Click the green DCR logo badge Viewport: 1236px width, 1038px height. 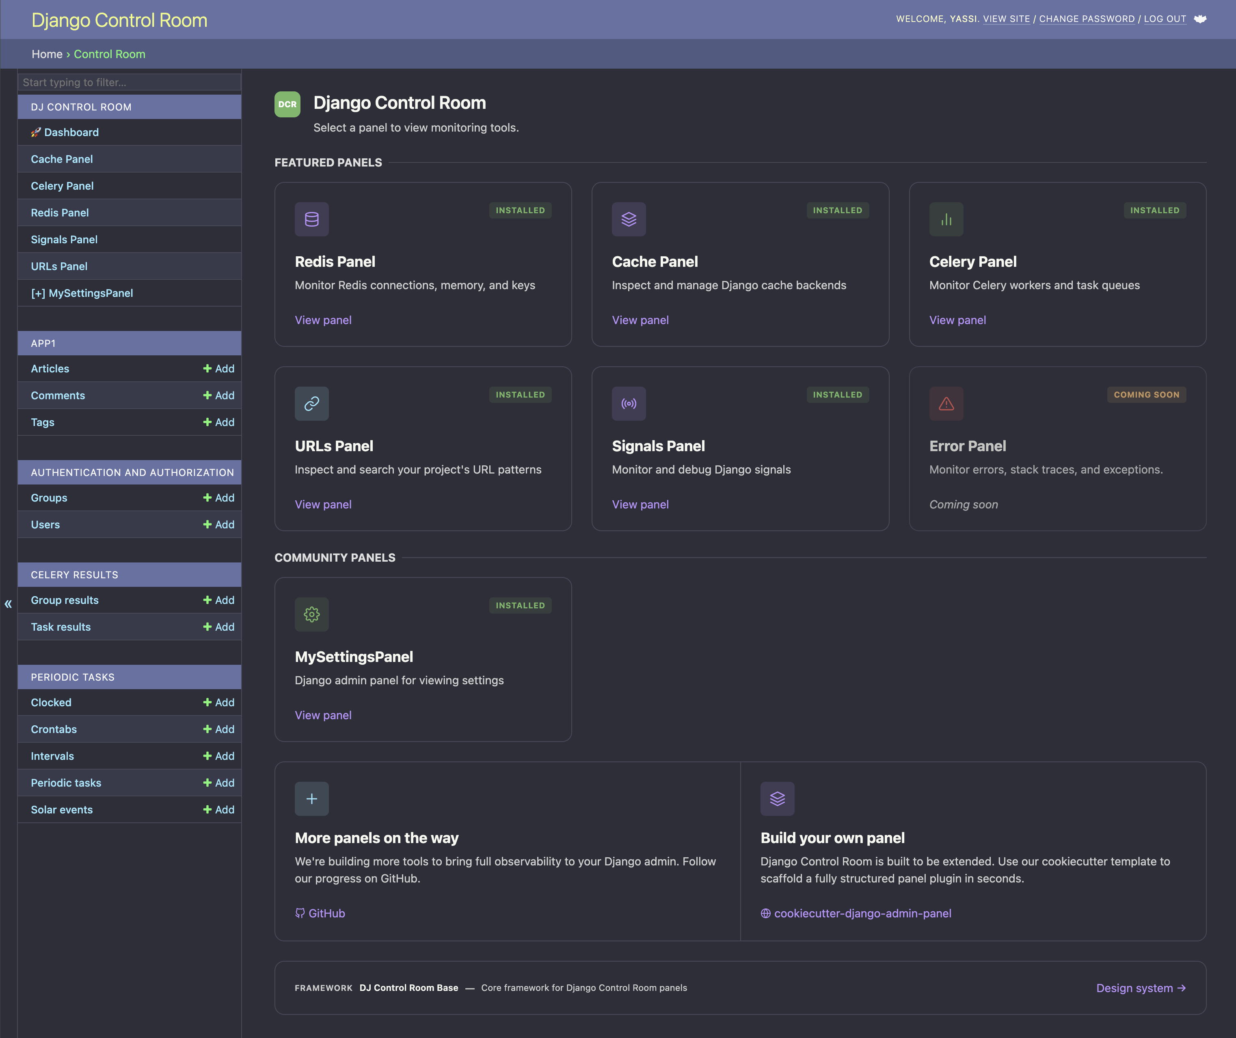pyautogui.click(x=287, y=104)
